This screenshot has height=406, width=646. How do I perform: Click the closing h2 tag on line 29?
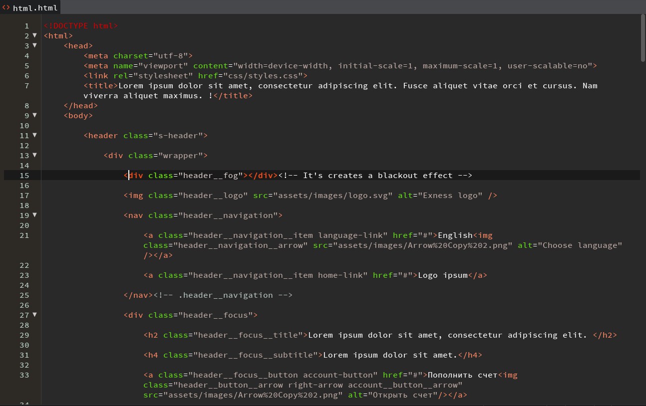605,335
